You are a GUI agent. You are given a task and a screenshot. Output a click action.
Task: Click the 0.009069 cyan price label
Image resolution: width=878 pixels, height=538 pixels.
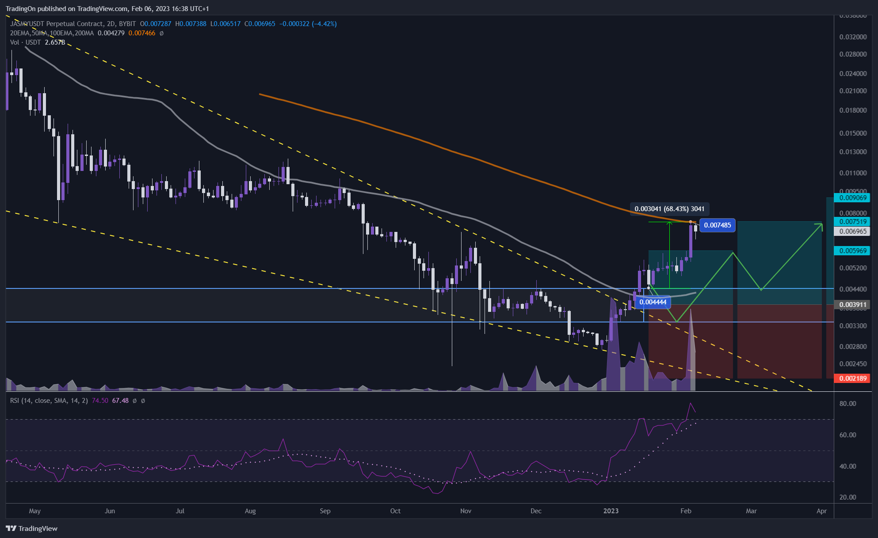pyautogui.click(x=852, y=197)
